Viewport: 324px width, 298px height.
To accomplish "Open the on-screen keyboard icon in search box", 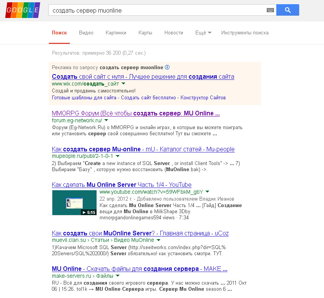I will (x=270, y=10).
